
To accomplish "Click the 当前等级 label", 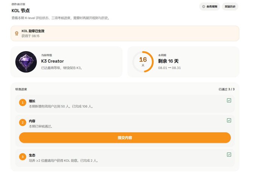I will [47, 55].
